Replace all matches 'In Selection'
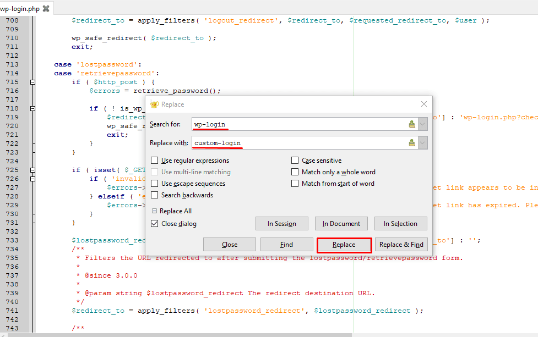 coord(401,224)
